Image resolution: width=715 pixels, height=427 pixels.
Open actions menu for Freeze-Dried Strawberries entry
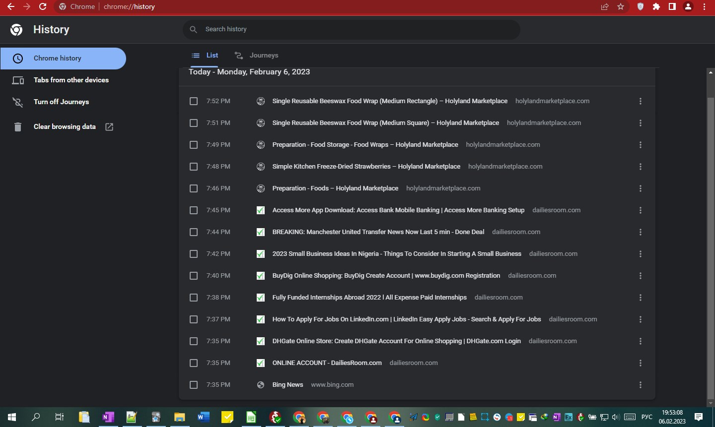coord(641,167)
